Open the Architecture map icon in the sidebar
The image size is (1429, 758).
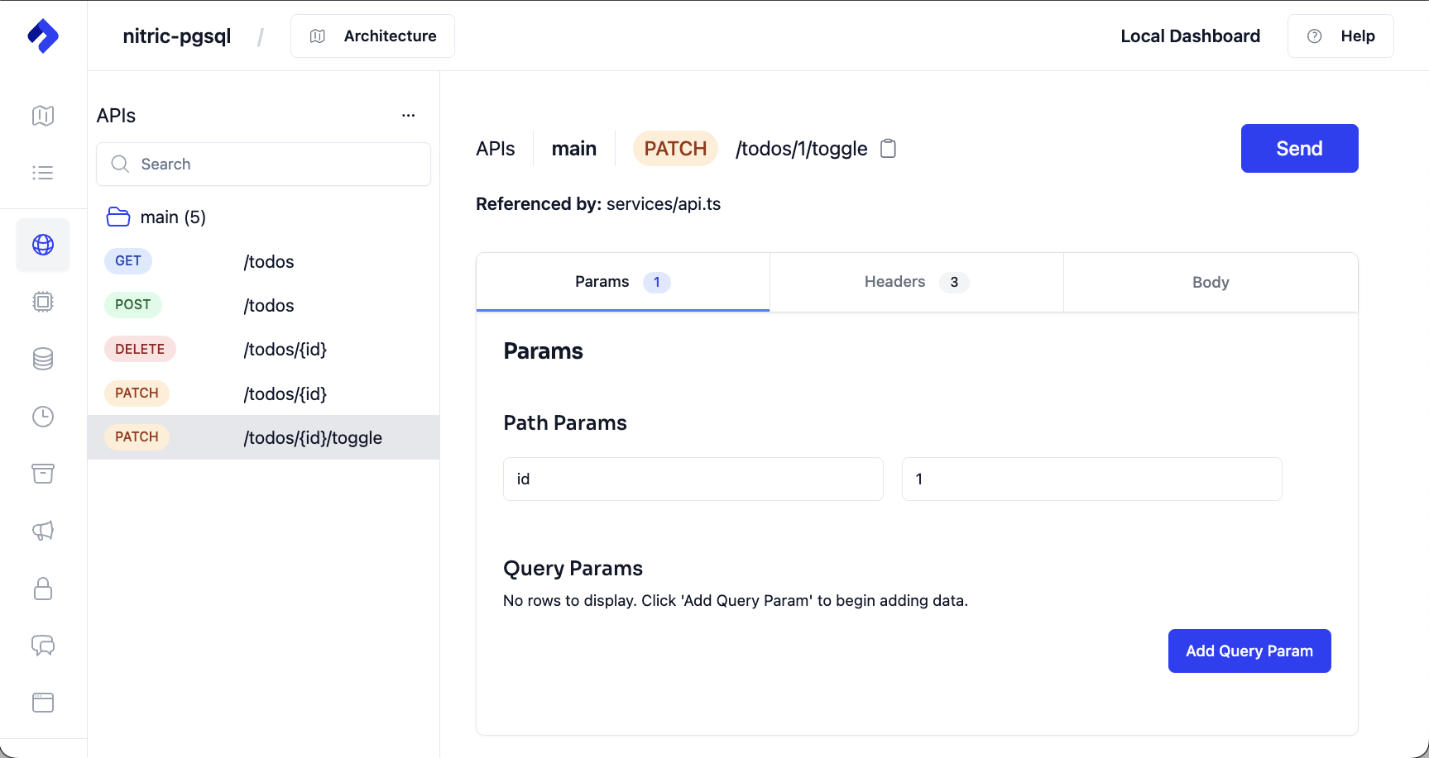tap(43, 116)
